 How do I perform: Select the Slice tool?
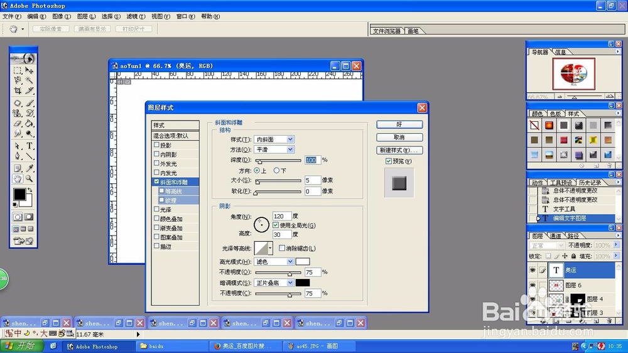point(30,90)
